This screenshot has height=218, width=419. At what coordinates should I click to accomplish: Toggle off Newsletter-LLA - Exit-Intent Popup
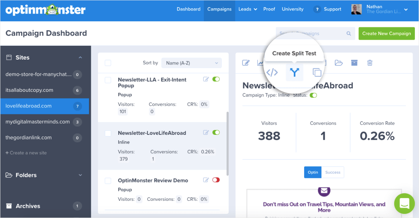216,79
